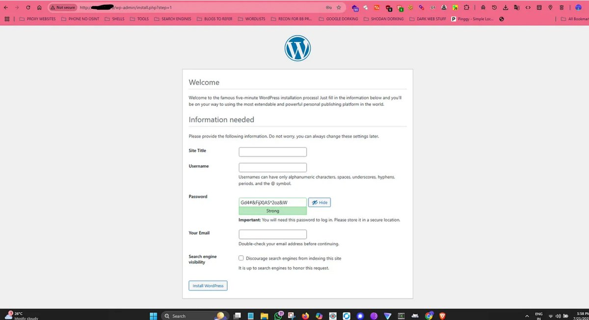Click the address bar URL

(126, 7)
